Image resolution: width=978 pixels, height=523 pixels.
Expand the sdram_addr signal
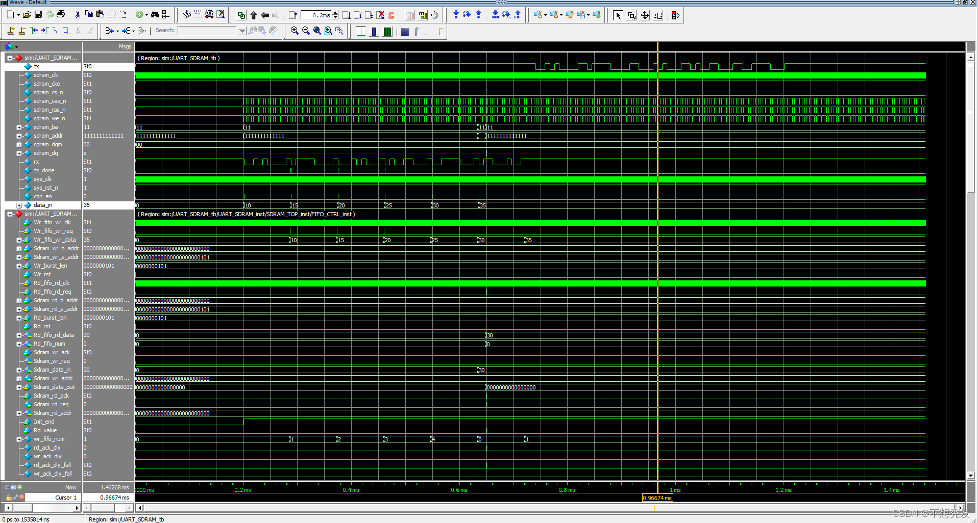click(19, 136)
